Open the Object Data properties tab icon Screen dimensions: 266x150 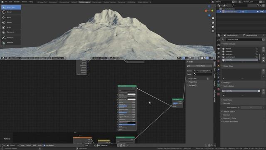click(x=219, y=85)
